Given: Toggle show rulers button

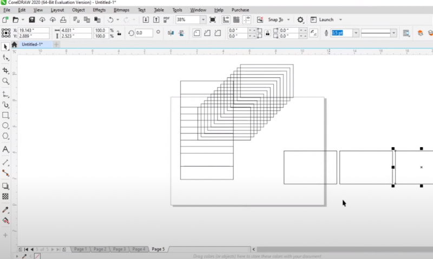Looking at the screenshot, I should coord(225,19).
